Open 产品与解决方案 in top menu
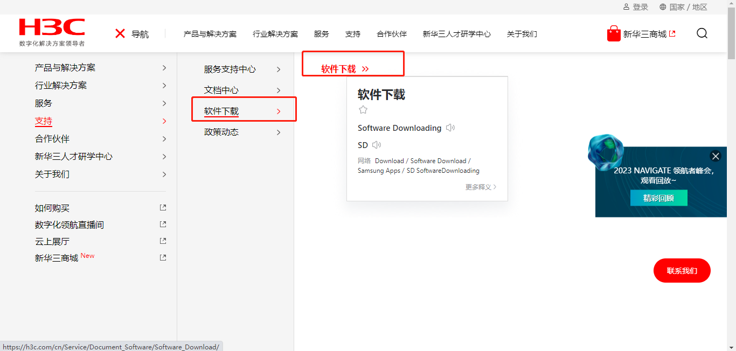 [x=210, y=34]
